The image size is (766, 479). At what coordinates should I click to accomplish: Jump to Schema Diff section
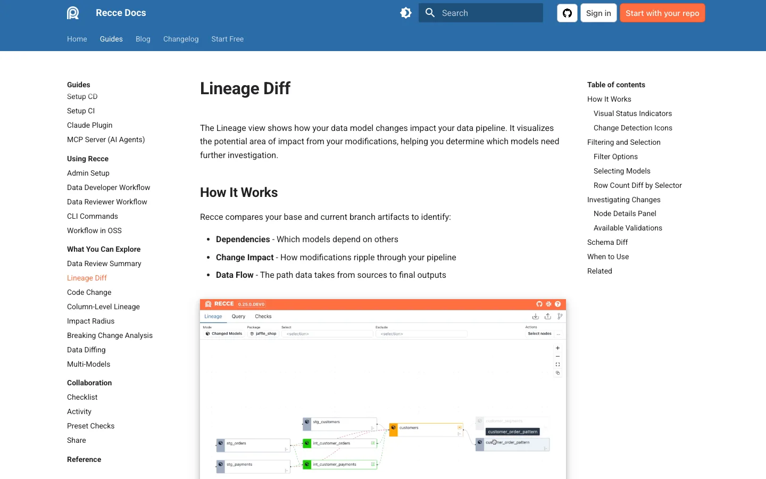(607, 242)
